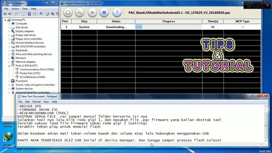The image size is (272, 153).
Task: Expand the Human Interface Devices node
Action: click(9, 42)
